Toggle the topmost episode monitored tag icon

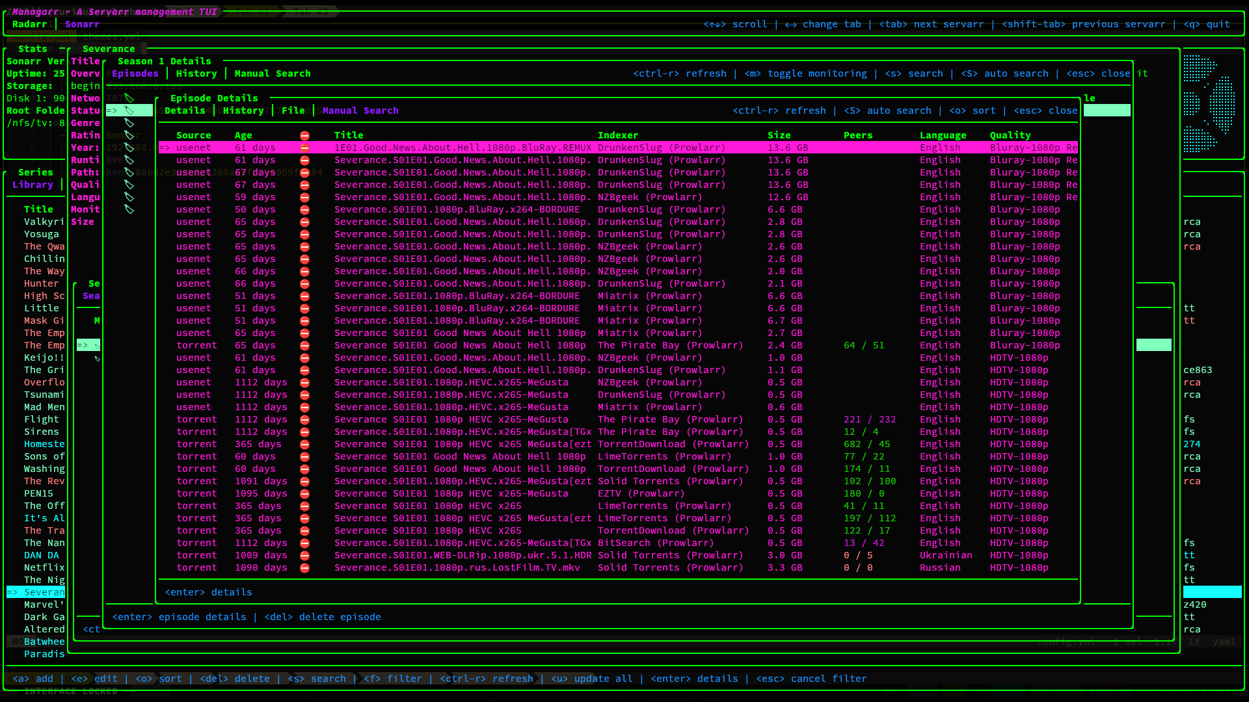coord(129,99)
